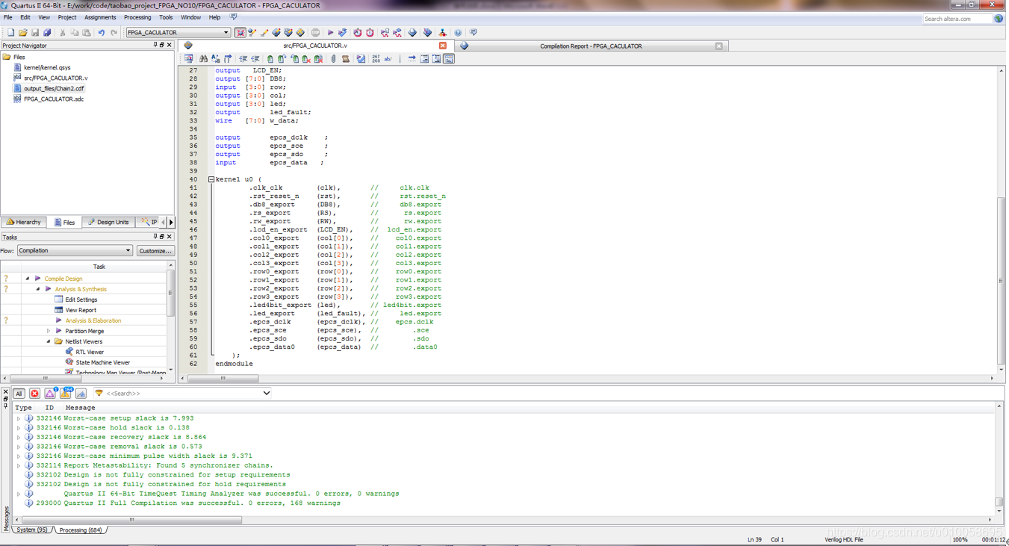Create a new file with the New icon
The image size is (1009, 546).
10,32
